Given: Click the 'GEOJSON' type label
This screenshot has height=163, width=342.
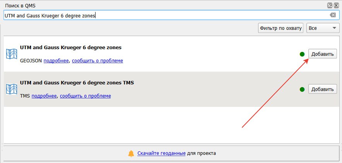Looking at the screenshot, I should click(x=31, y=61).
